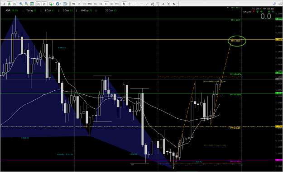Viewport: 283px width, 172px height.
Task: Select the text label tool
Action: click(168, 4)
